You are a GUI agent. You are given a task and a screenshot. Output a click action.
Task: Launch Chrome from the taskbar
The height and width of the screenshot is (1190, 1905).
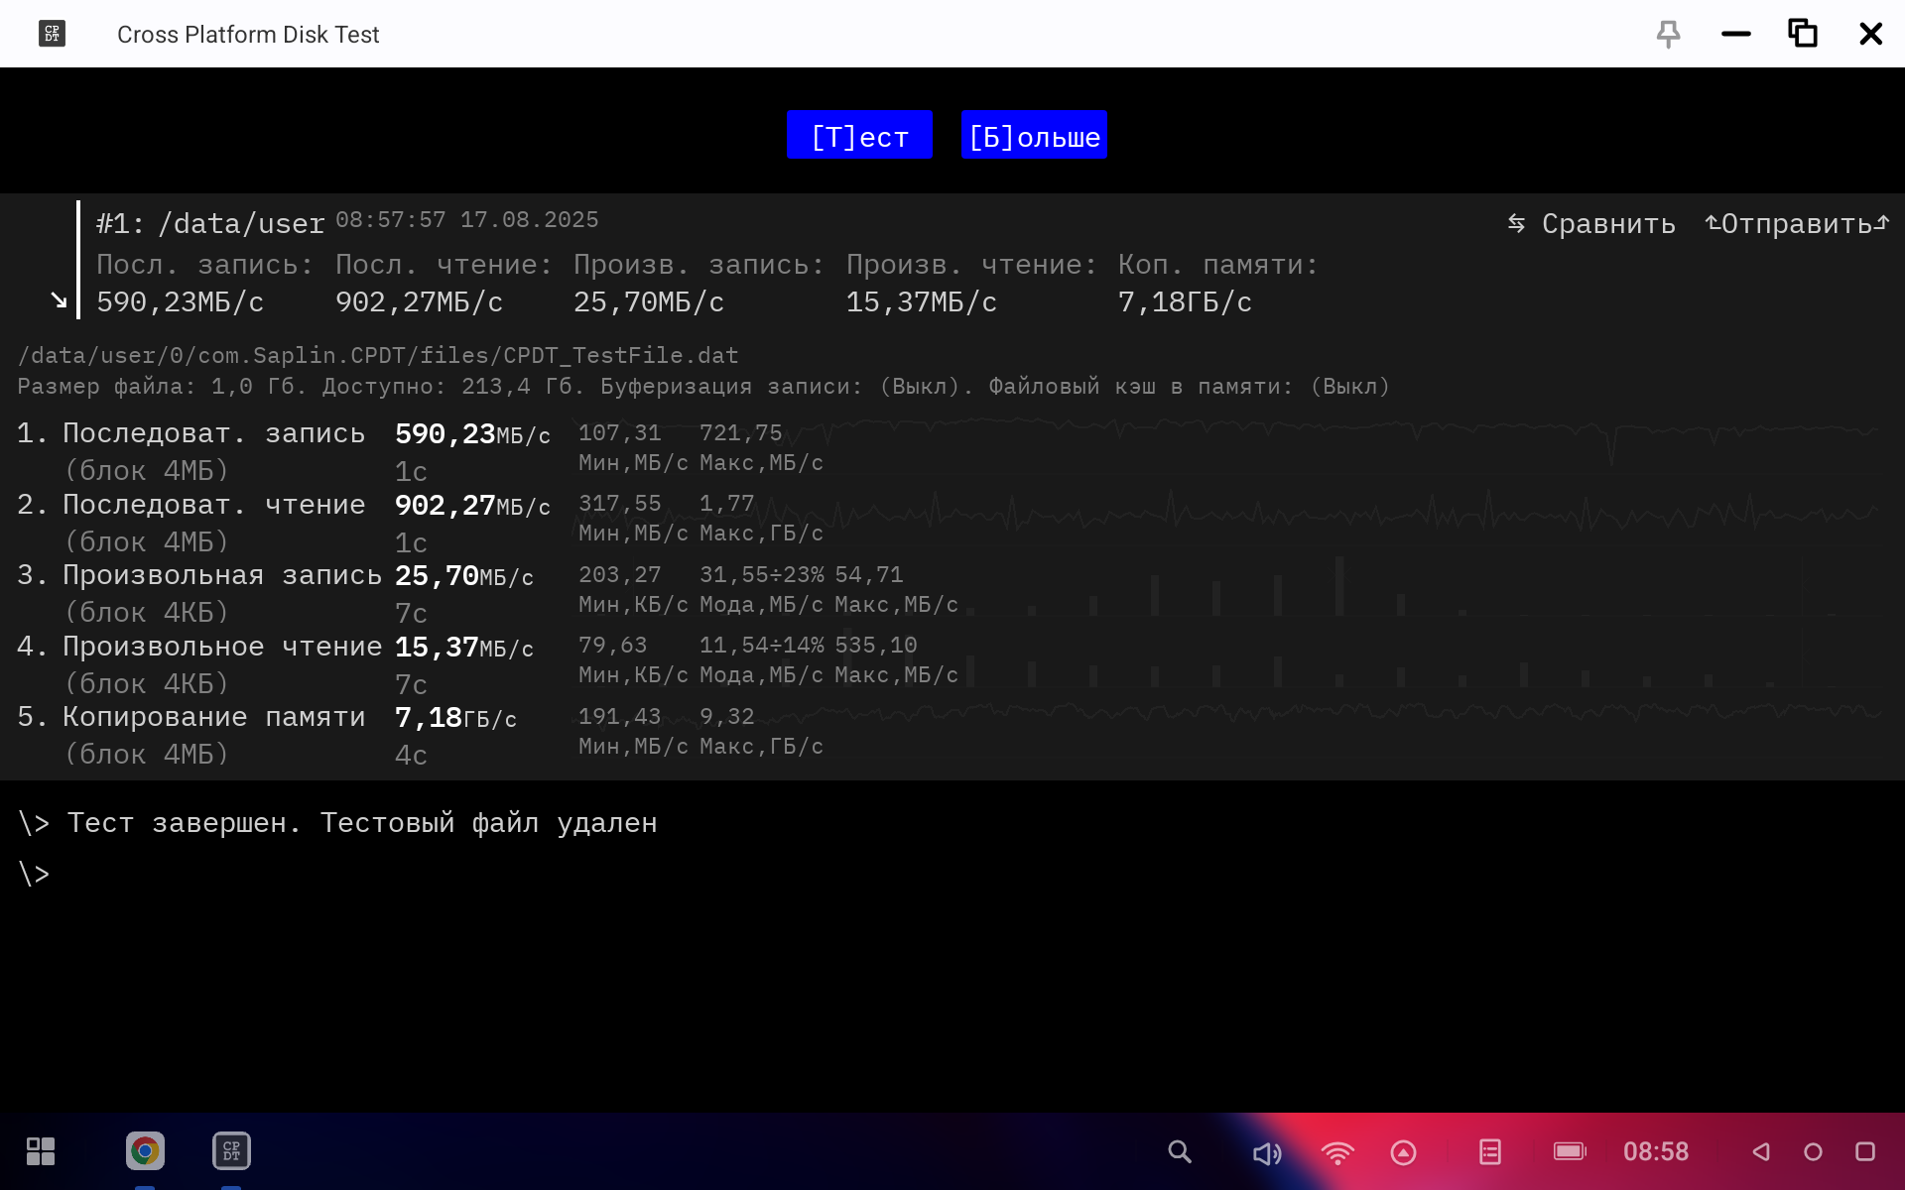(x=145, y=1151)
